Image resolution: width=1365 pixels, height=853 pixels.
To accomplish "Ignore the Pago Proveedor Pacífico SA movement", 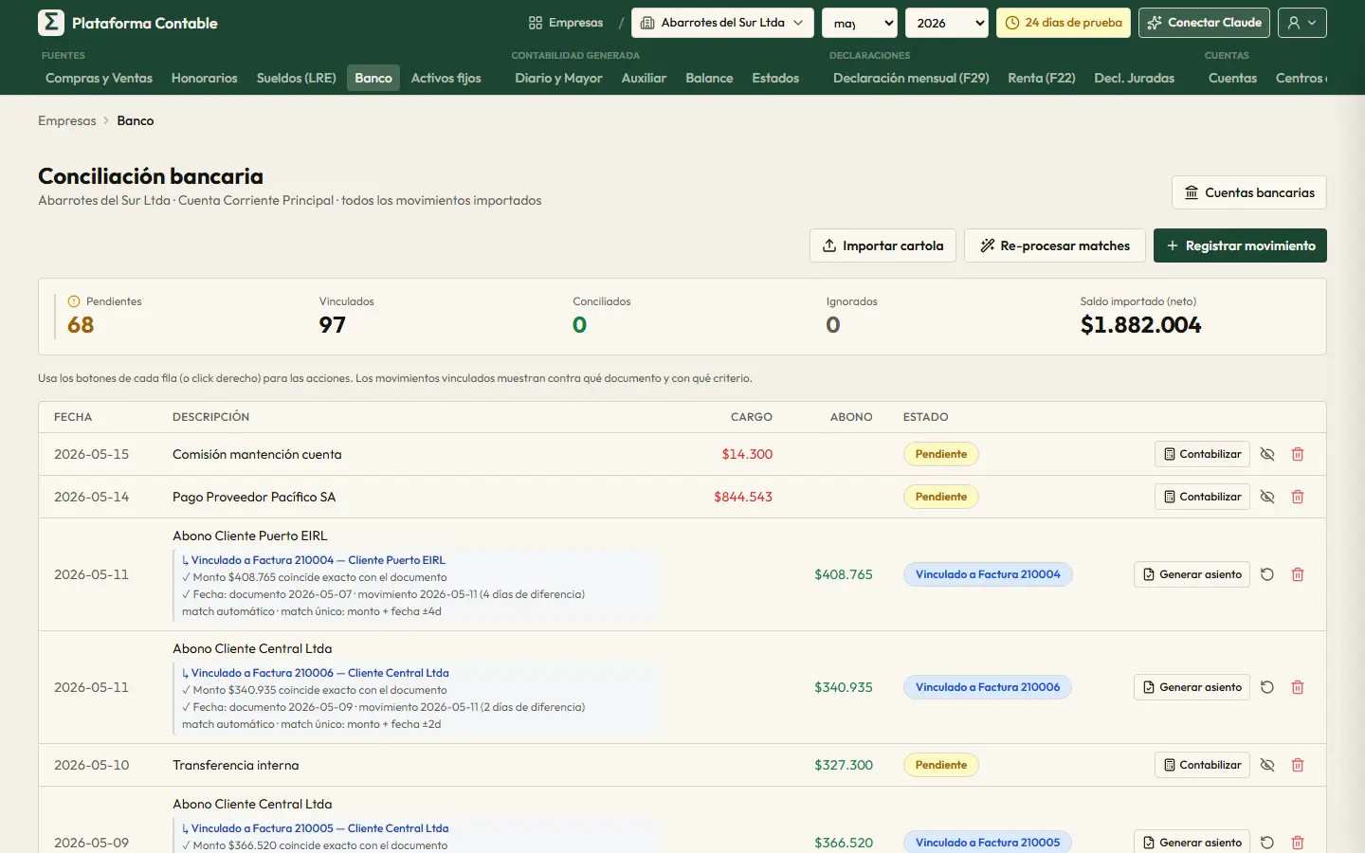I will coord(1267,497).
